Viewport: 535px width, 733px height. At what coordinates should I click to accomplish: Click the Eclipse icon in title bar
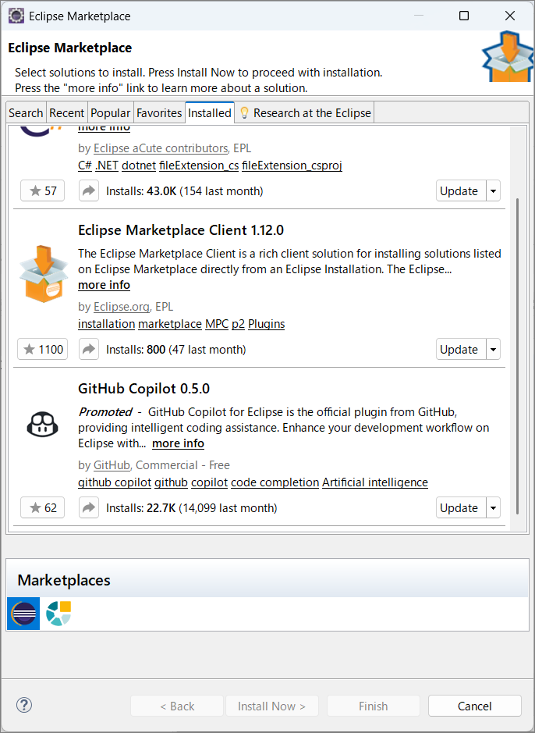pyautogui.click(x=16, y=16)
